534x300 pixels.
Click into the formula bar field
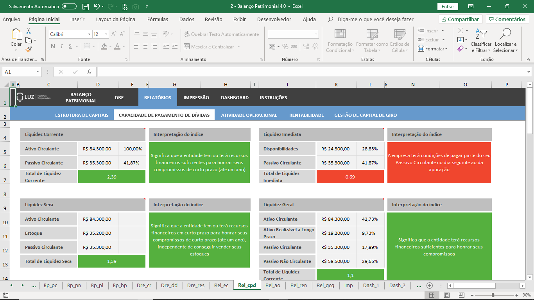tap(313, 72)
